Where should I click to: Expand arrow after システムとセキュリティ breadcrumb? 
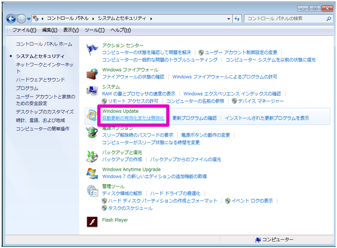(x=151, y=19)
